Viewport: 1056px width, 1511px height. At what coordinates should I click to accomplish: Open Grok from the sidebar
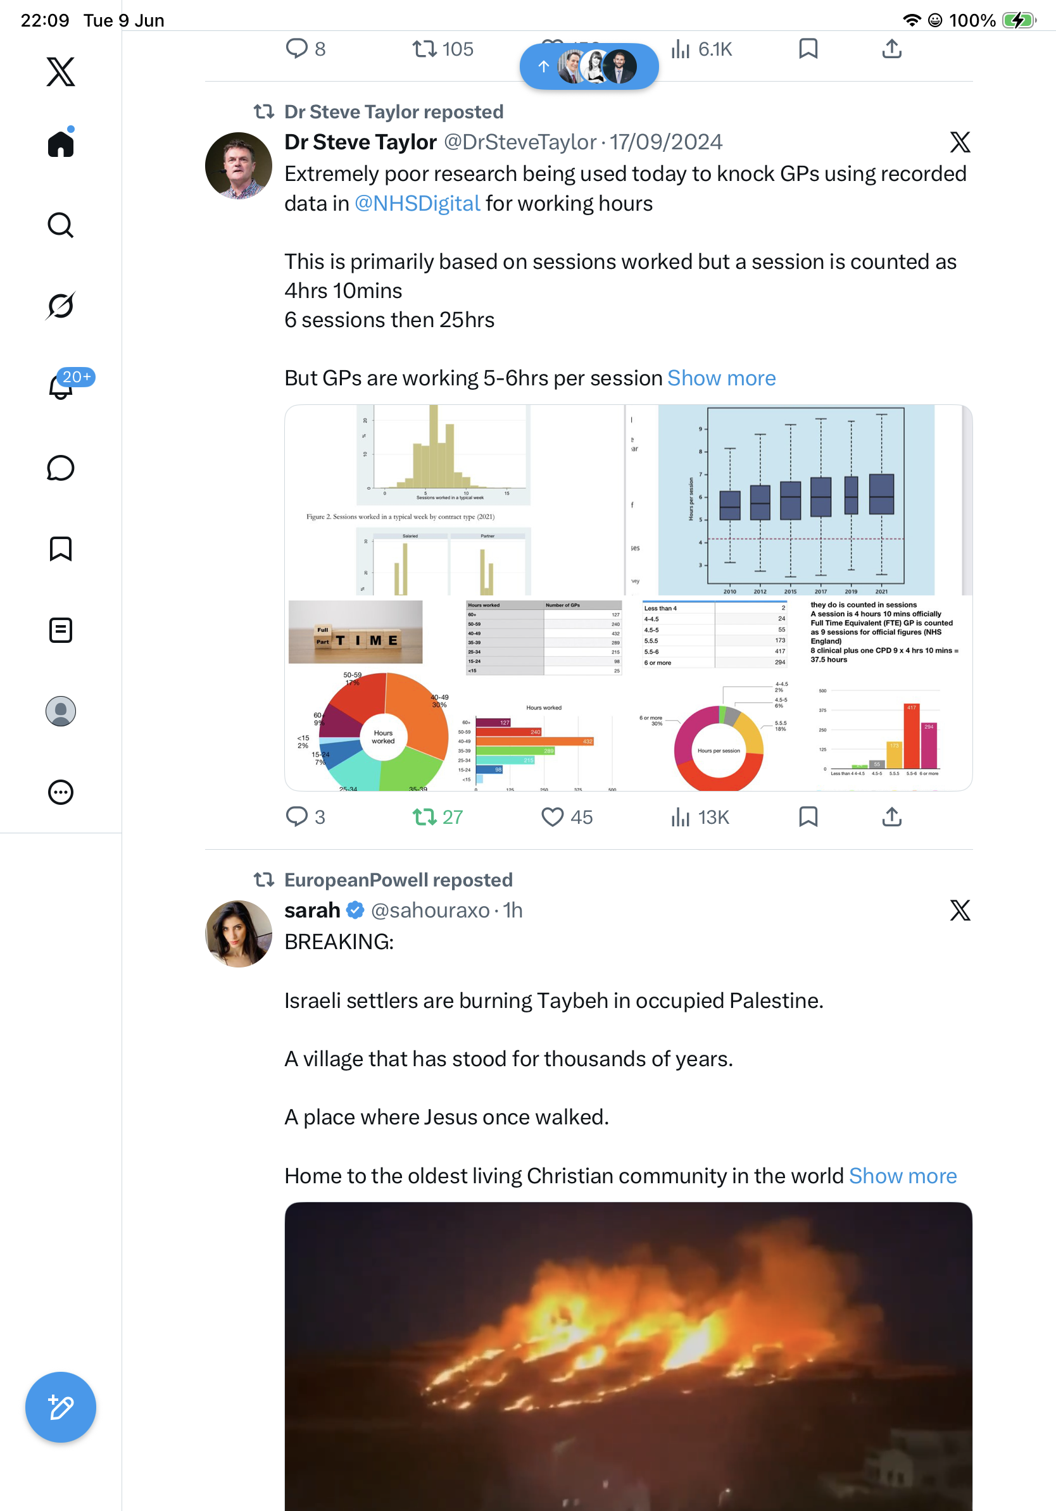[x=61, y=306]
